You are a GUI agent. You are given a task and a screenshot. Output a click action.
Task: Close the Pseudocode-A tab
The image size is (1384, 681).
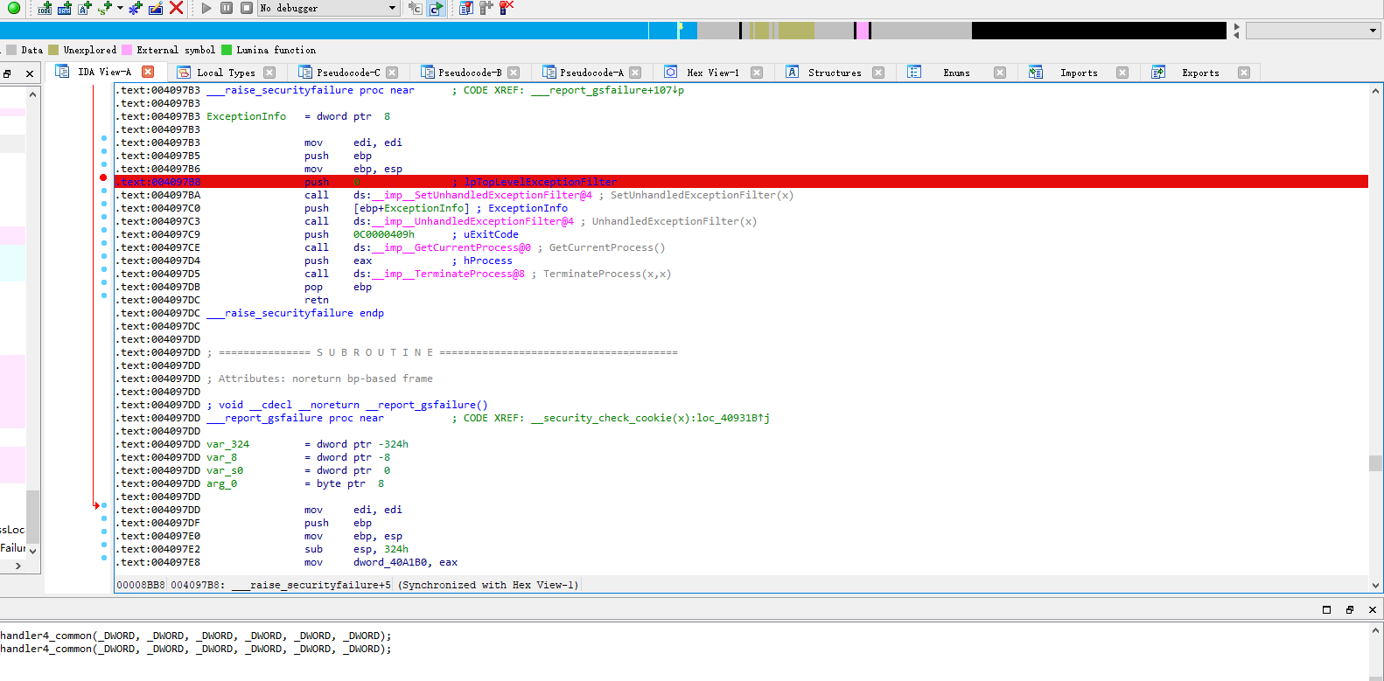tap(635, 73)
